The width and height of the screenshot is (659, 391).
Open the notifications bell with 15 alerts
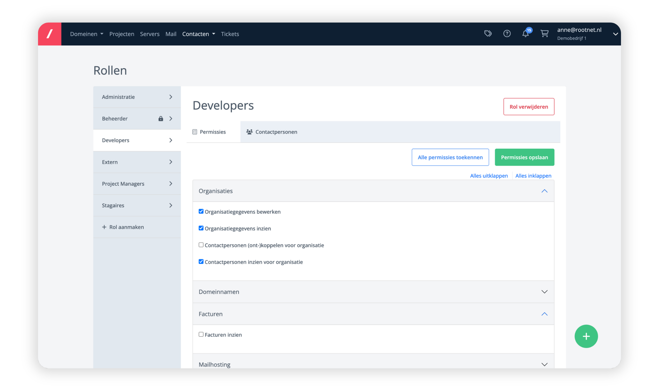[x=525, y=34]
